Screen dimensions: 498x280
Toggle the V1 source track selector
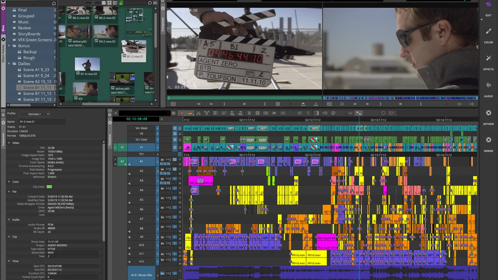coord(122,147)
